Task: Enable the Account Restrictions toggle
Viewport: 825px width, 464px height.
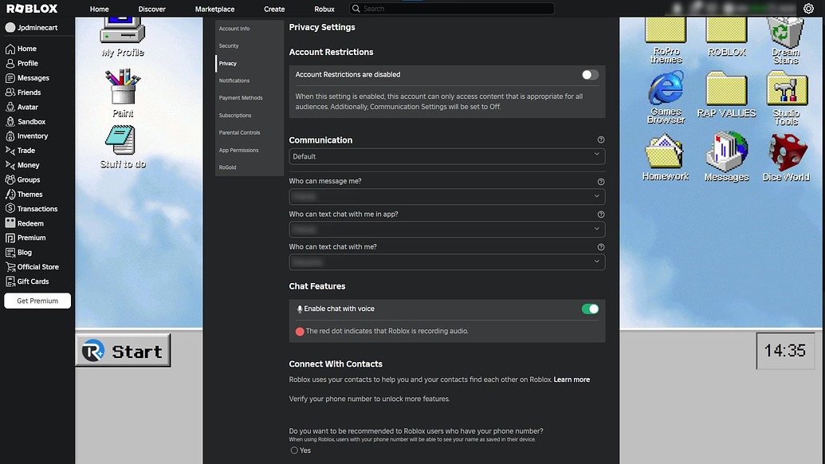Action: [589, 73]
